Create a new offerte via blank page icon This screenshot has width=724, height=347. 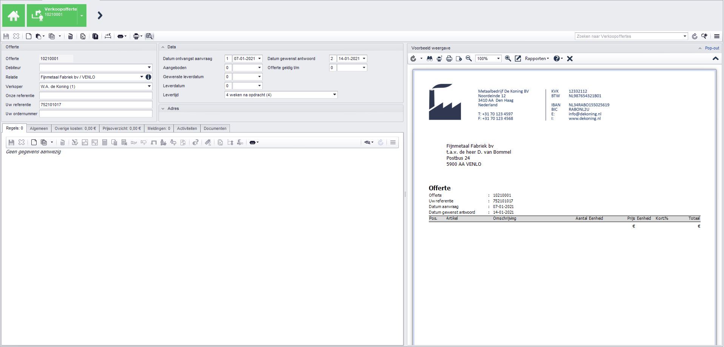pos(29,36)
